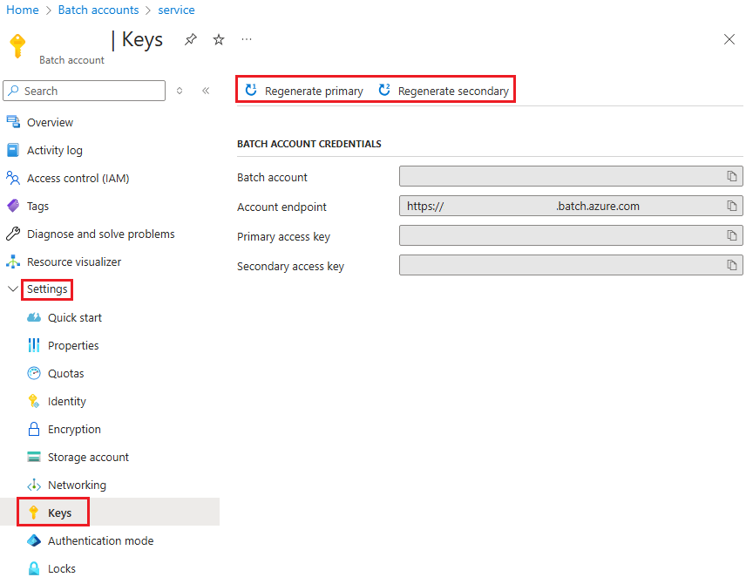Click the Account endpoint value field
This screenshot has height=584, width=746.
point(571,206)
